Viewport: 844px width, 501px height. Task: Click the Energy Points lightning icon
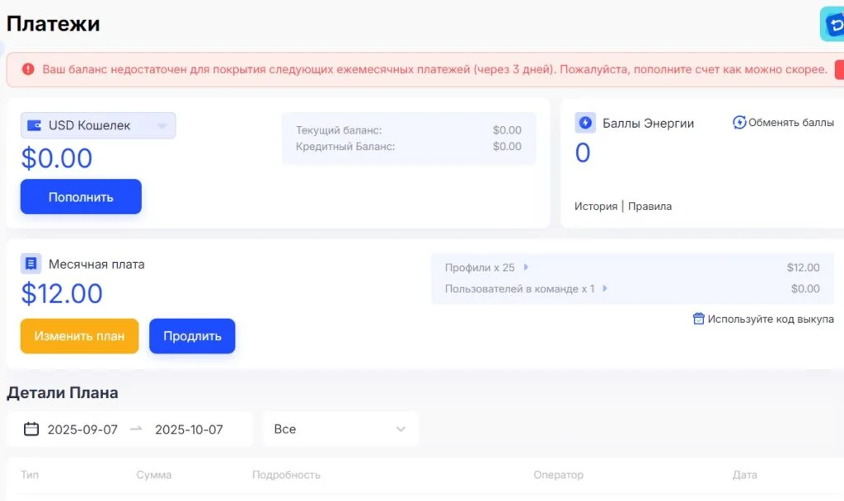[x=585, y=123]
